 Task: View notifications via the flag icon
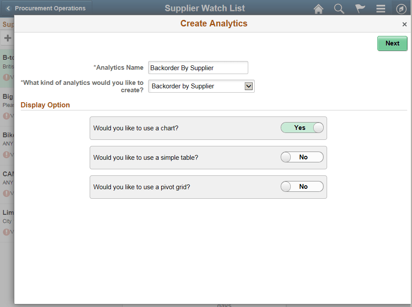pyautogui.click(x=360, y=8)
